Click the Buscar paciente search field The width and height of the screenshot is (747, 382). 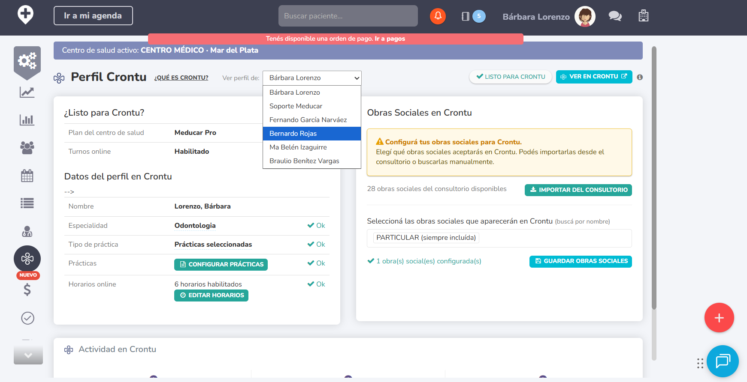(x=348, y=16)
